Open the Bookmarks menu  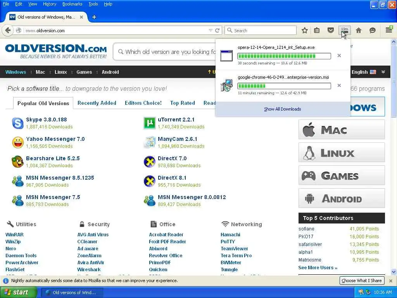(x=72, y=4)
